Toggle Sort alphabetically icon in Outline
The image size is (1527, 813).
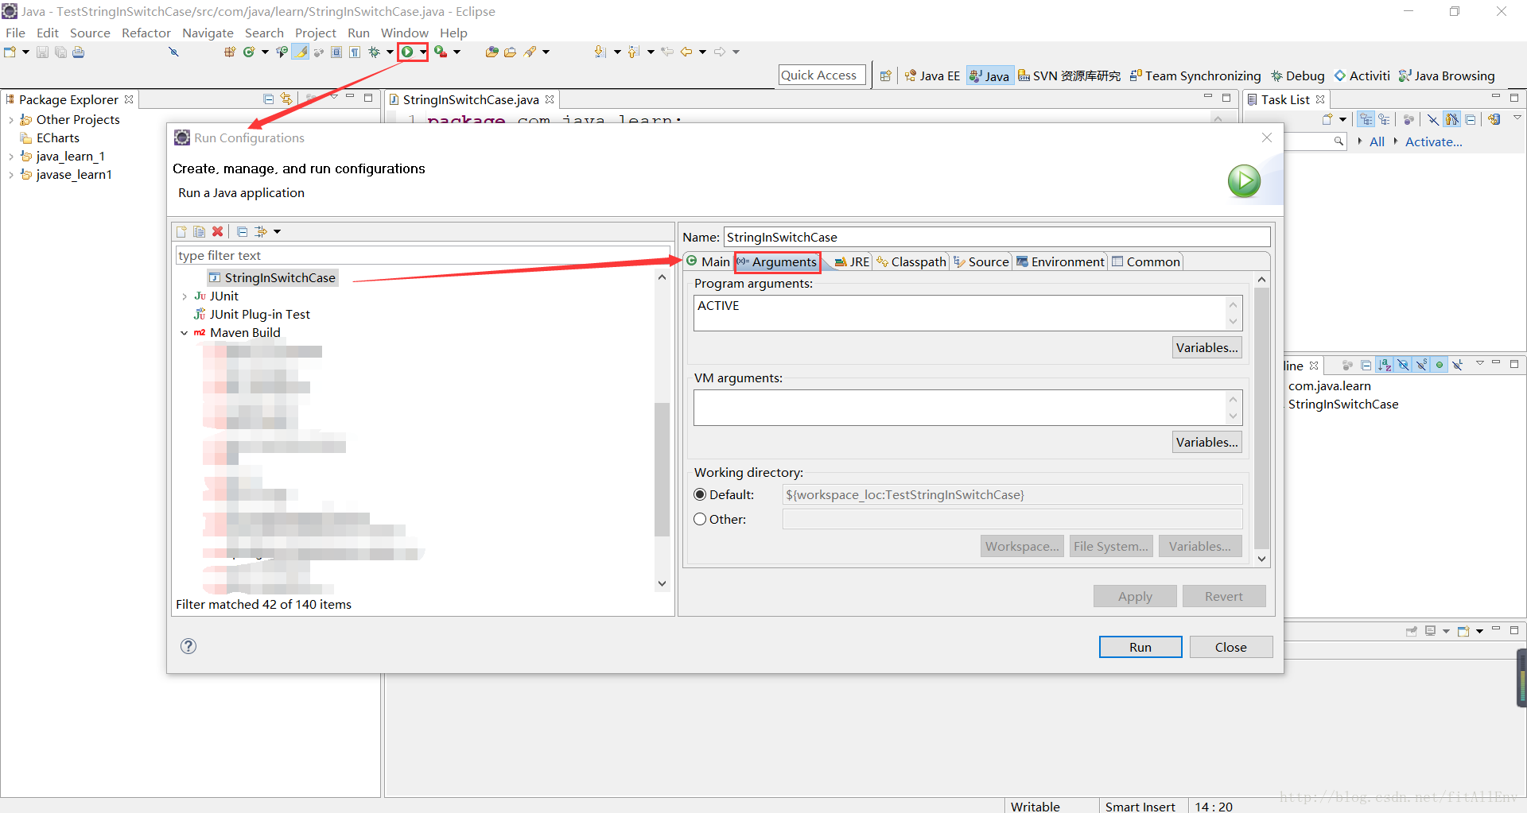(1385, 366)
